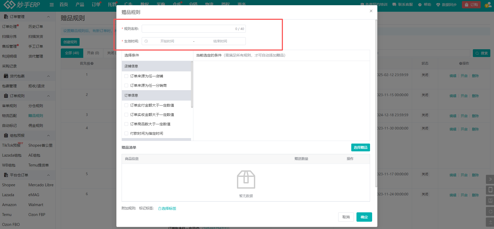This screenshot has width=494, height=229.
Task: Open 产品 in the top menu
Action: (80, 5)
